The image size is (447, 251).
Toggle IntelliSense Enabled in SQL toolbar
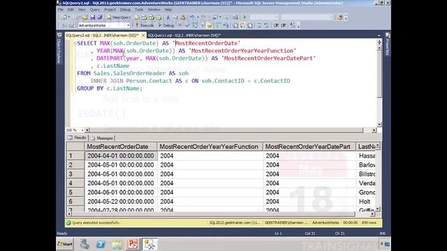click(x=210, y=25)
